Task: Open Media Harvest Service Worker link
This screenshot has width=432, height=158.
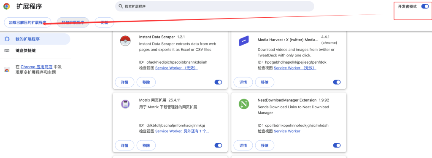Action: (x=295, y=68)
